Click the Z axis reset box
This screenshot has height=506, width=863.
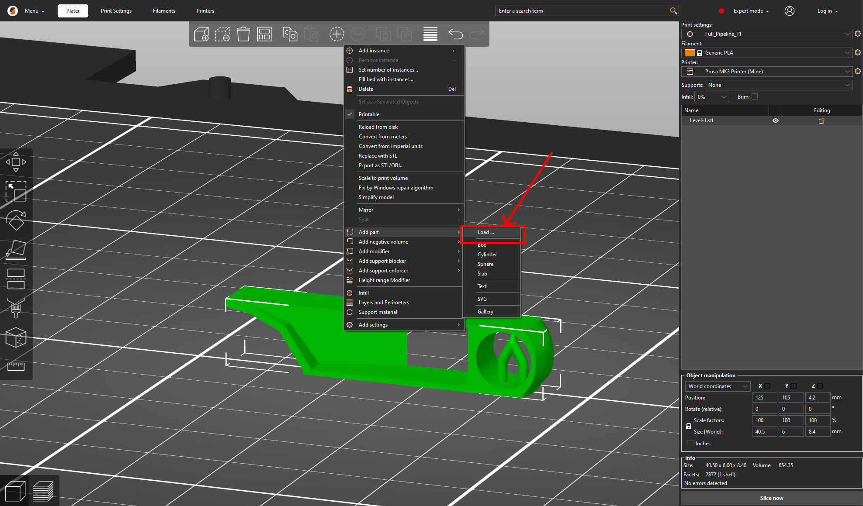(820, 386)
